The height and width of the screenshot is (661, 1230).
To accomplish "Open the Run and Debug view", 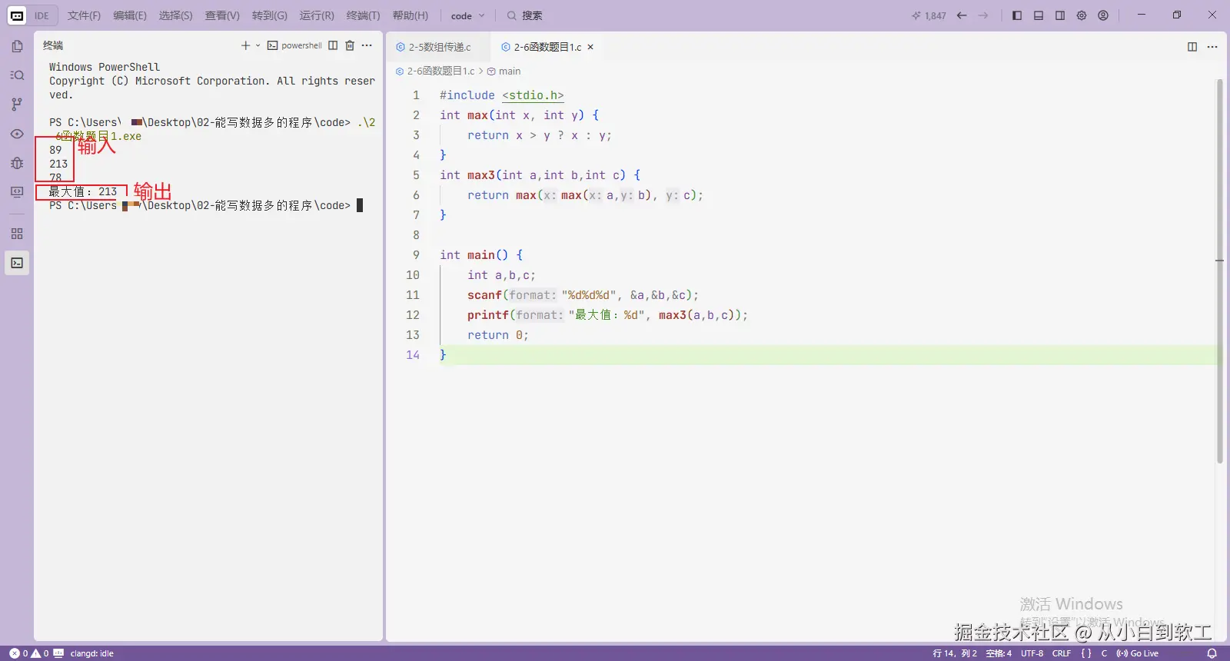I will coord(17,163).
